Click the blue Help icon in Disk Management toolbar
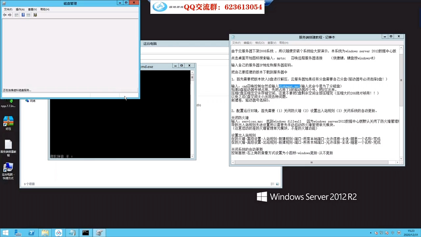421x237 pixels. pos(23,15)
